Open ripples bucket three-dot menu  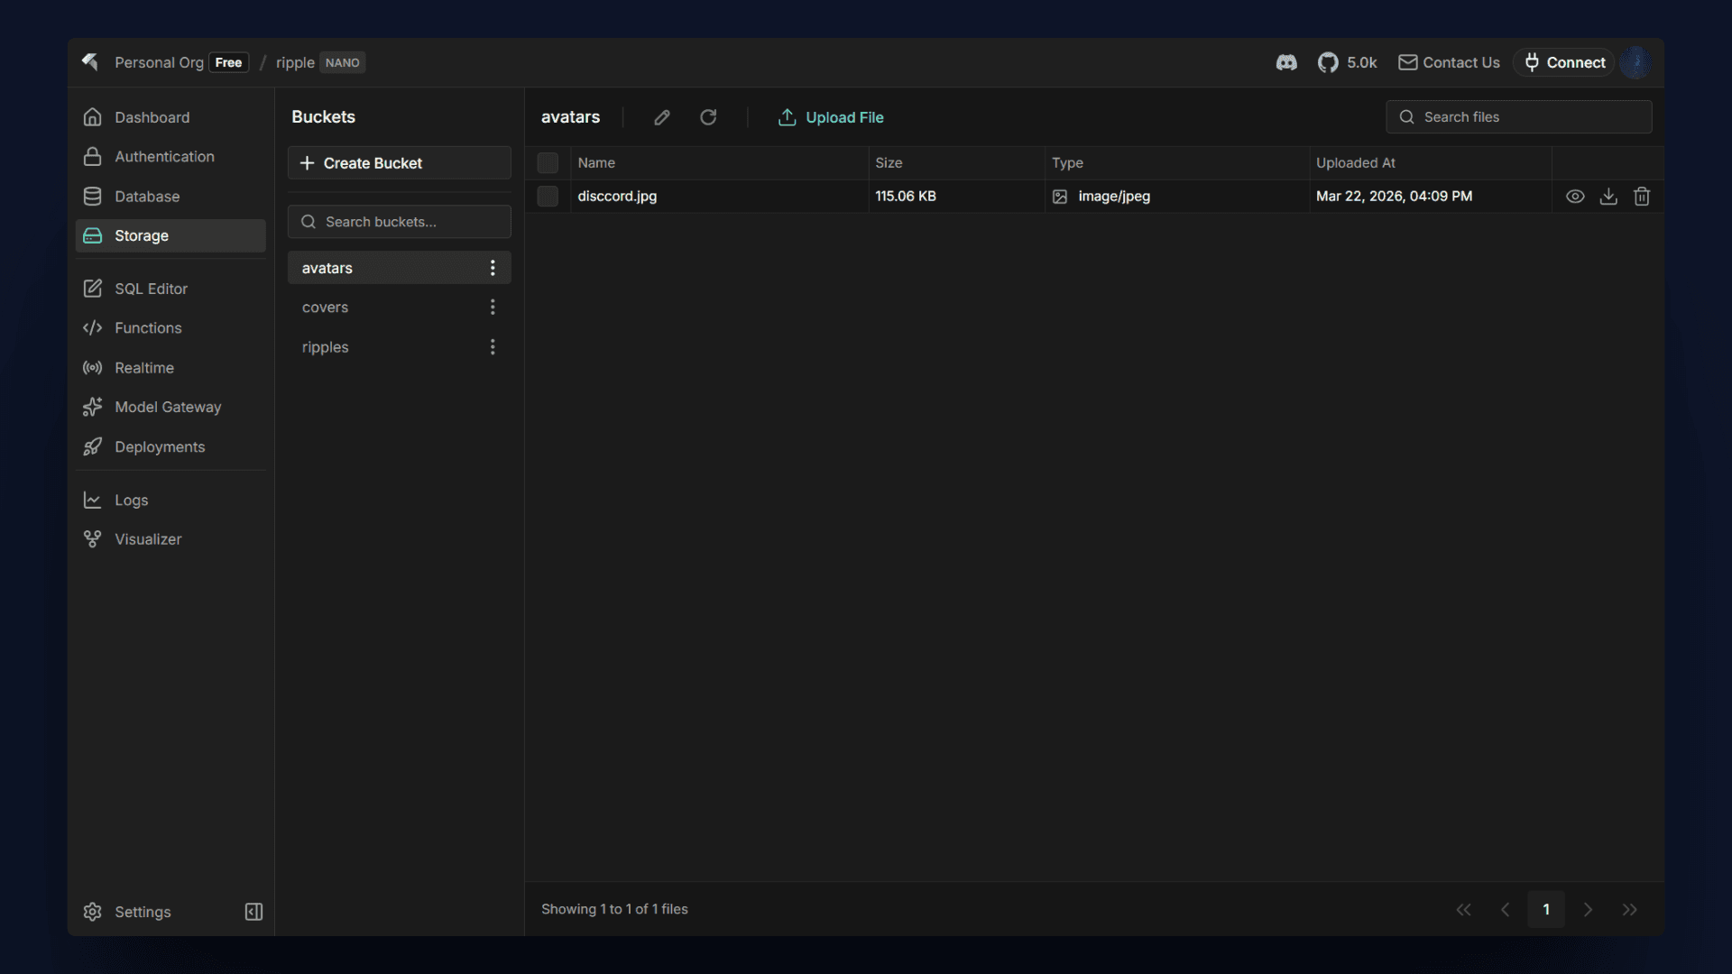(493, 347)
